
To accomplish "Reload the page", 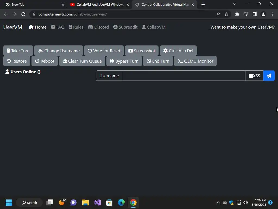I will pos(23,14).
